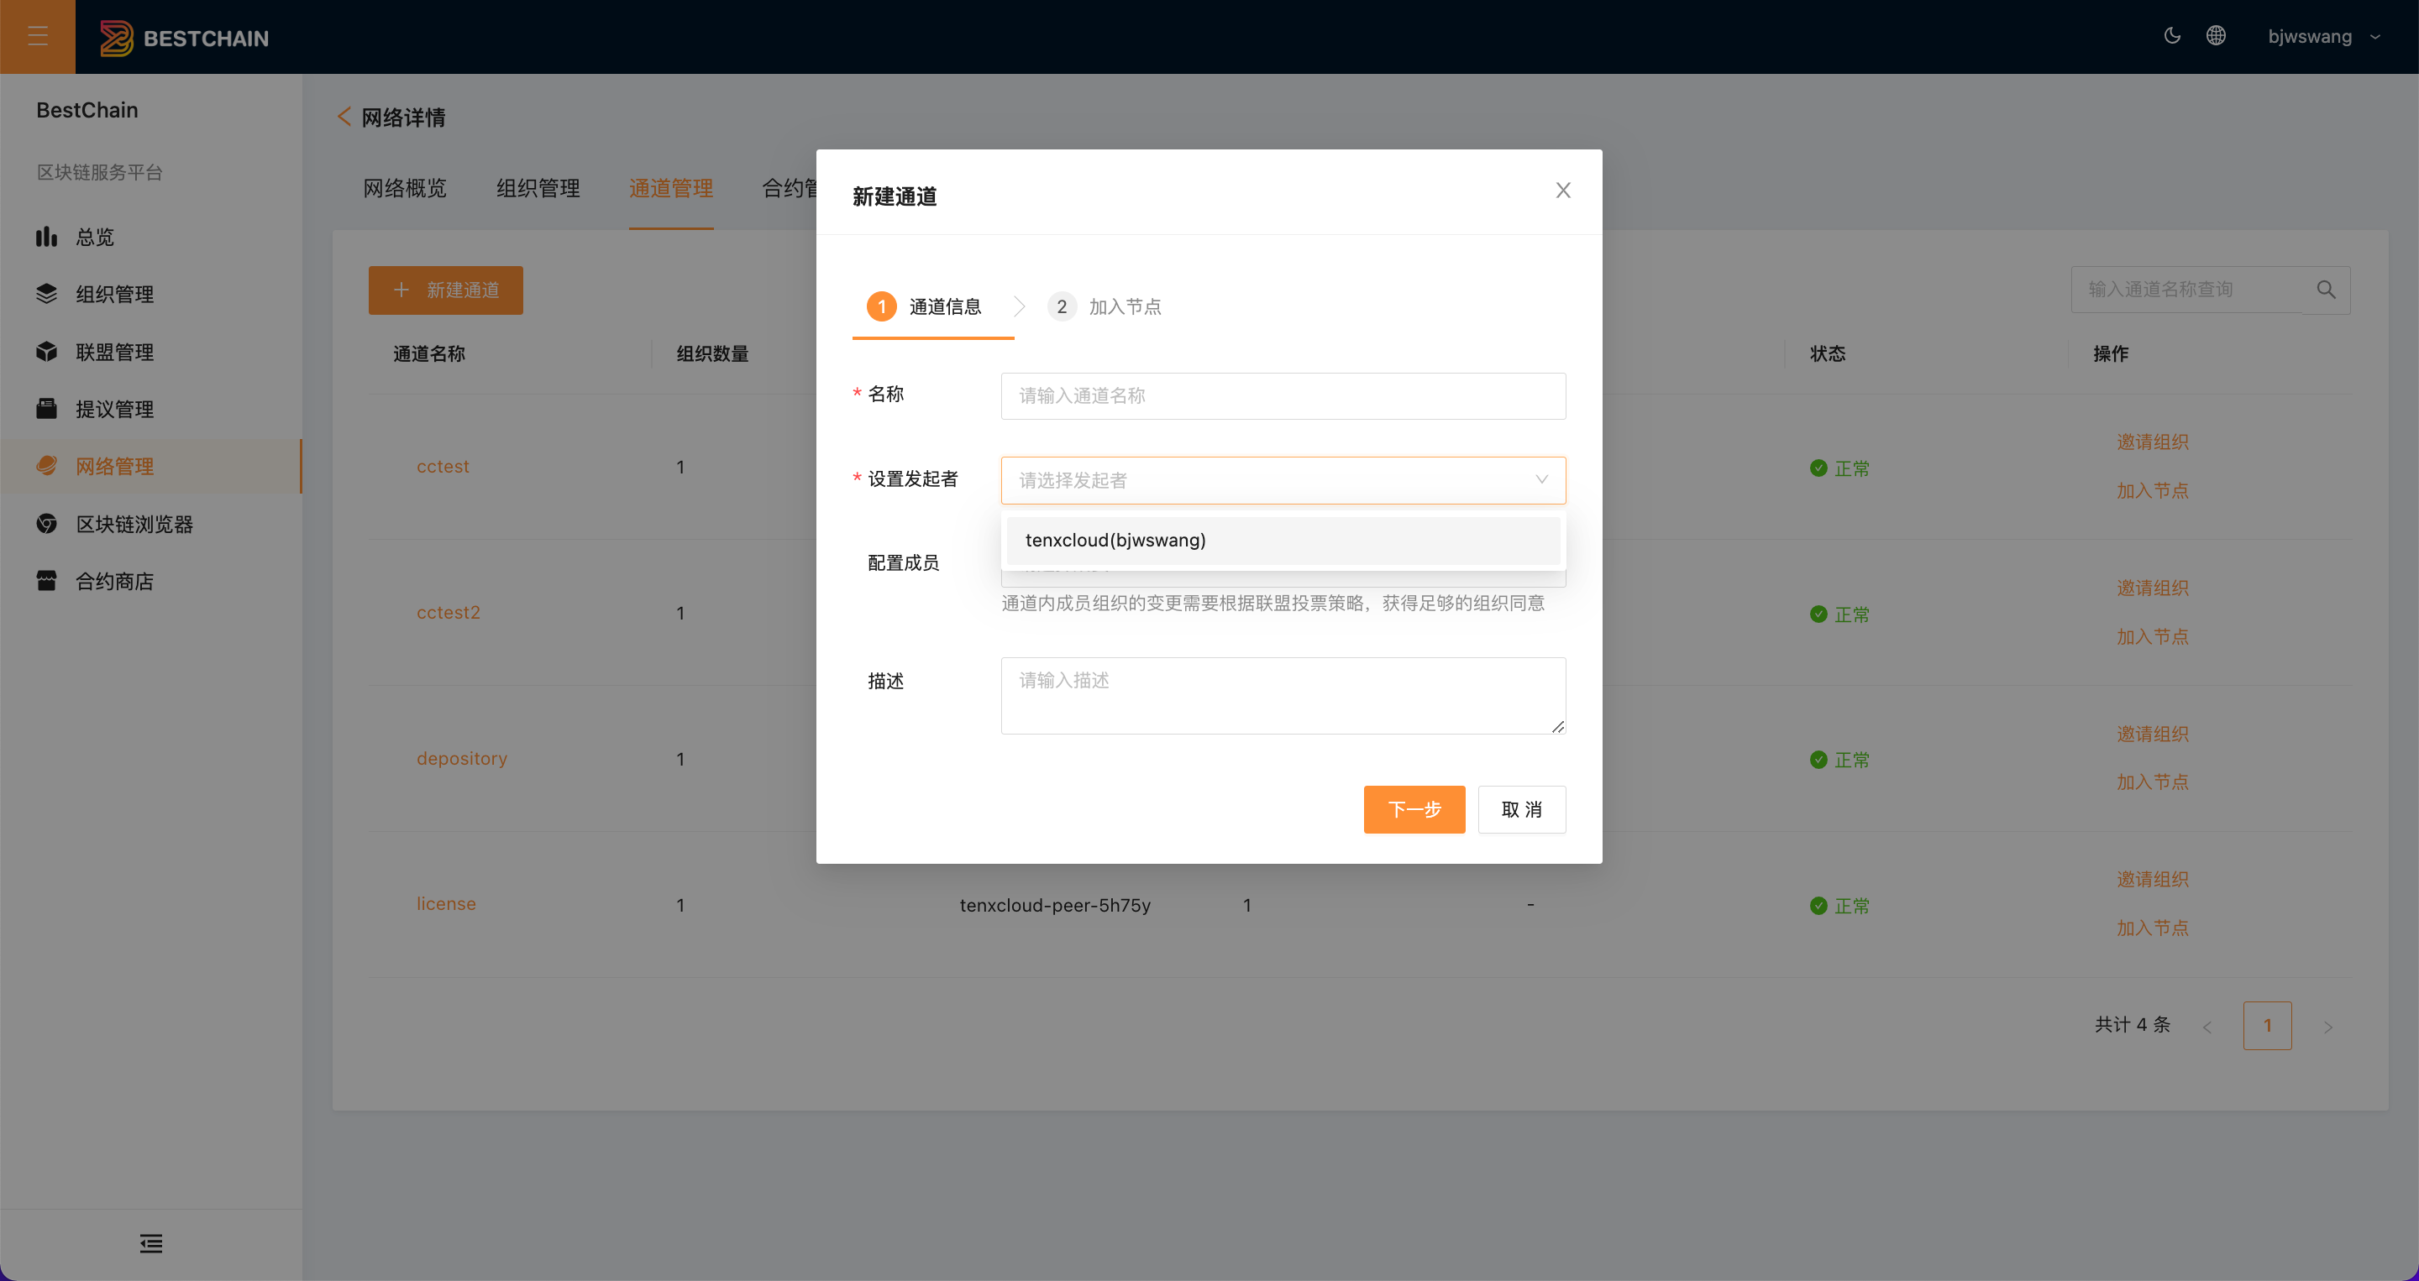The image size is (2419, 1281).
Task: Click the 取消 button
Action: [1521, 809]
